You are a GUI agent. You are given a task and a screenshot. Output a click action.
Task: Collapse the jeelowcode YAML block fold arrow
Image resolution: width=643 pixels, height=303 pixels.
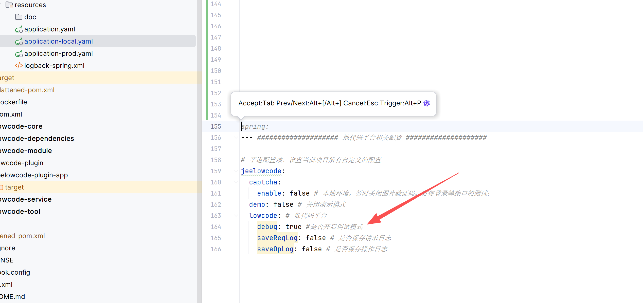[x=236, y=171]
